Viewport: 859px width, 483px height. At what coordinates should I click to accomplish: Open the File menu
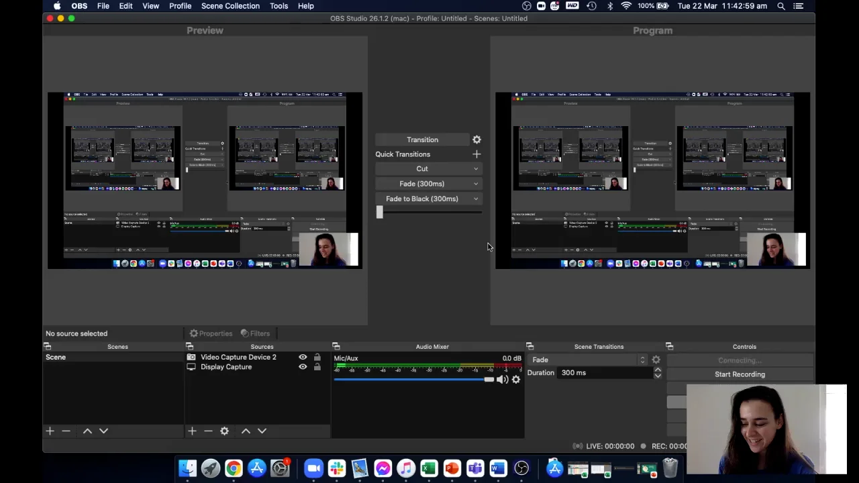103,6
